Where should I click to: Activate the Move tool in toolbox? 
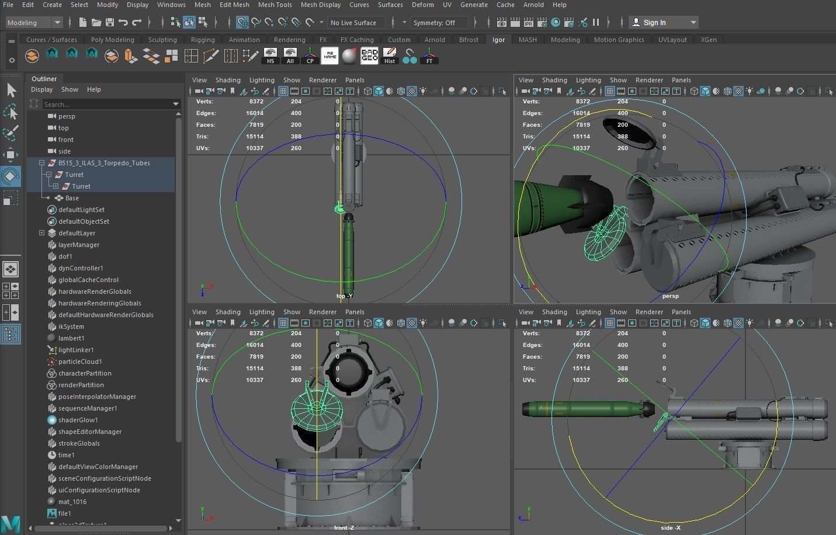click(x=11, y=155)
